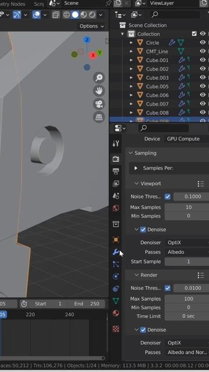209x372 pixels.
Task: Toggle the camera view gizmo
Action: coord(99,104)
